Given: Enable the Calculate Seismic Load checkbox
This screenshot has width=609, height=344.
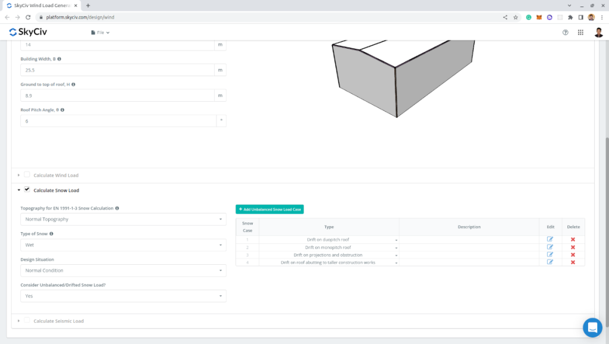Looking at the screenshot, I should (27, 321).
